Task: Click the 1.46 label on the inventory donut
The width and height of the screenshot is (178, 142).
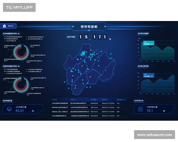Action: (x=32, y=89)
